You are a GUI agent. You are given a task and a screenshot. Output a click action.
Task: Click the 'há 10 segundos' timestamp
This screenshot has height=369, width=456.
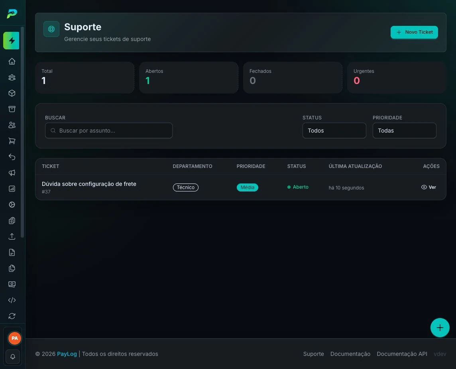[x=346, y=188]
